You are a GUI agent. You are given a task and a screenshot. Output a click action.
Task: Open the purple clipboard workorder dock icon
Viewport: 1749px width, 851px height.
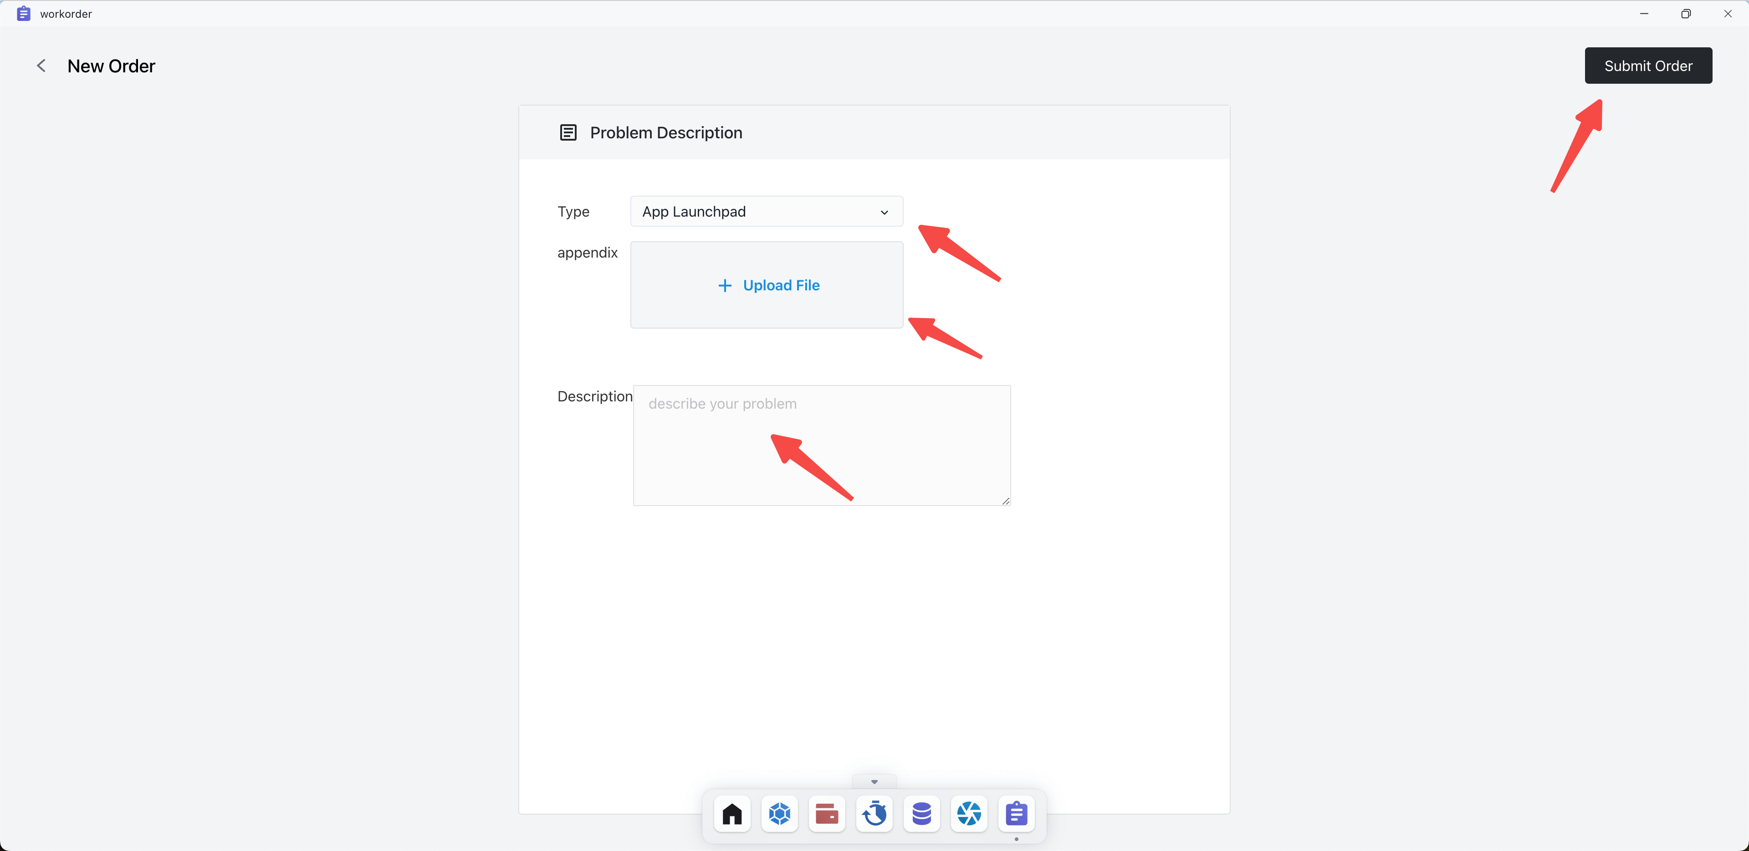1017,813
